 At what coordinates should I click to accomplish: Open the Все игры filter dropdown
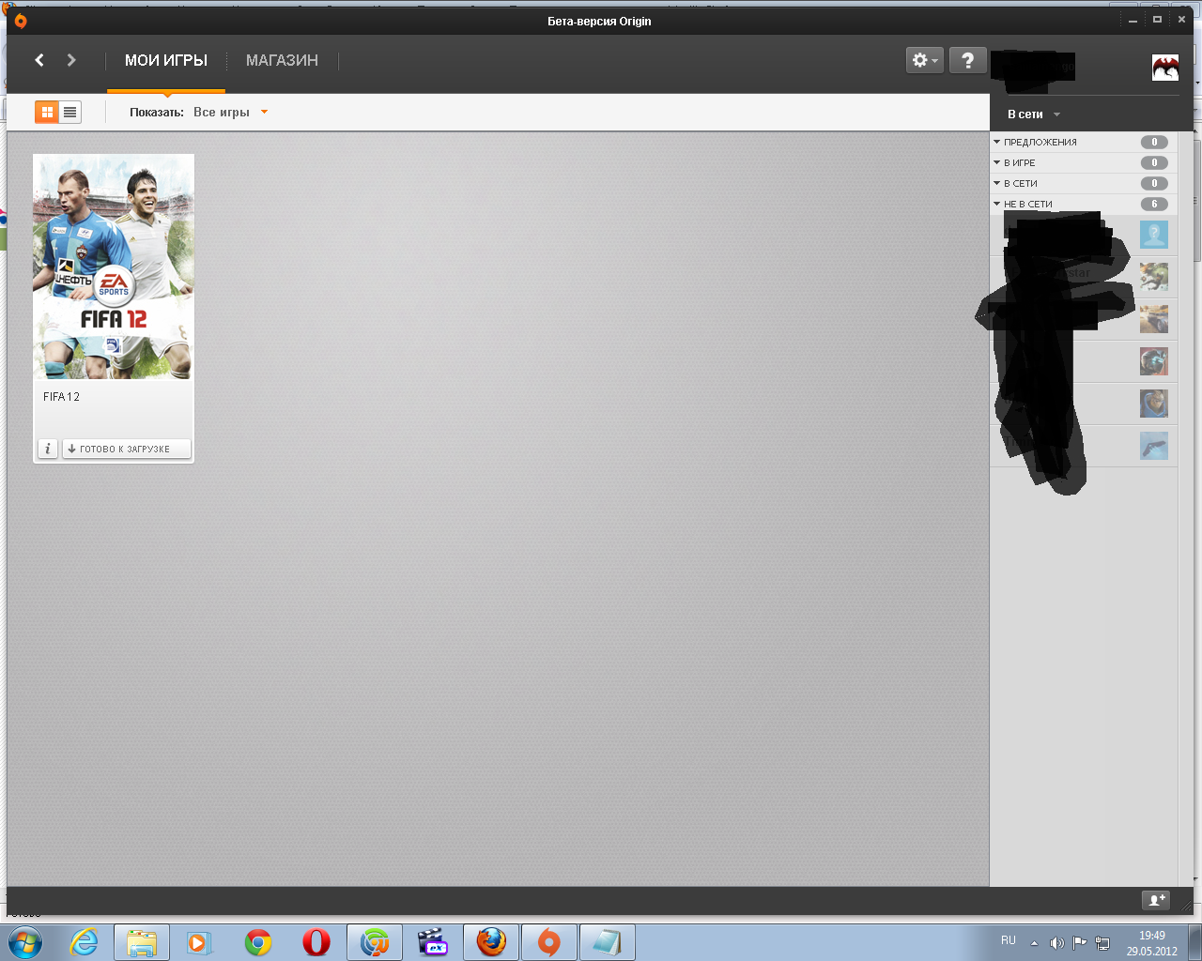(230, 112)
